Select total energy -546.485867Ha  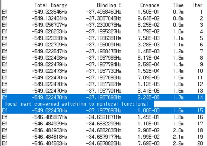(50, 117)
